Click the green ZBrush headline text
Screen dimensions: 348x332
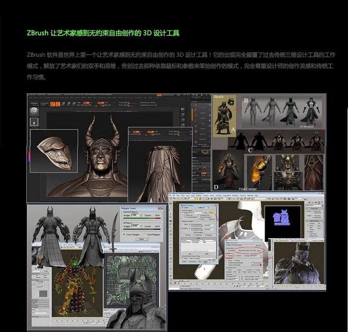coord(103,33)
